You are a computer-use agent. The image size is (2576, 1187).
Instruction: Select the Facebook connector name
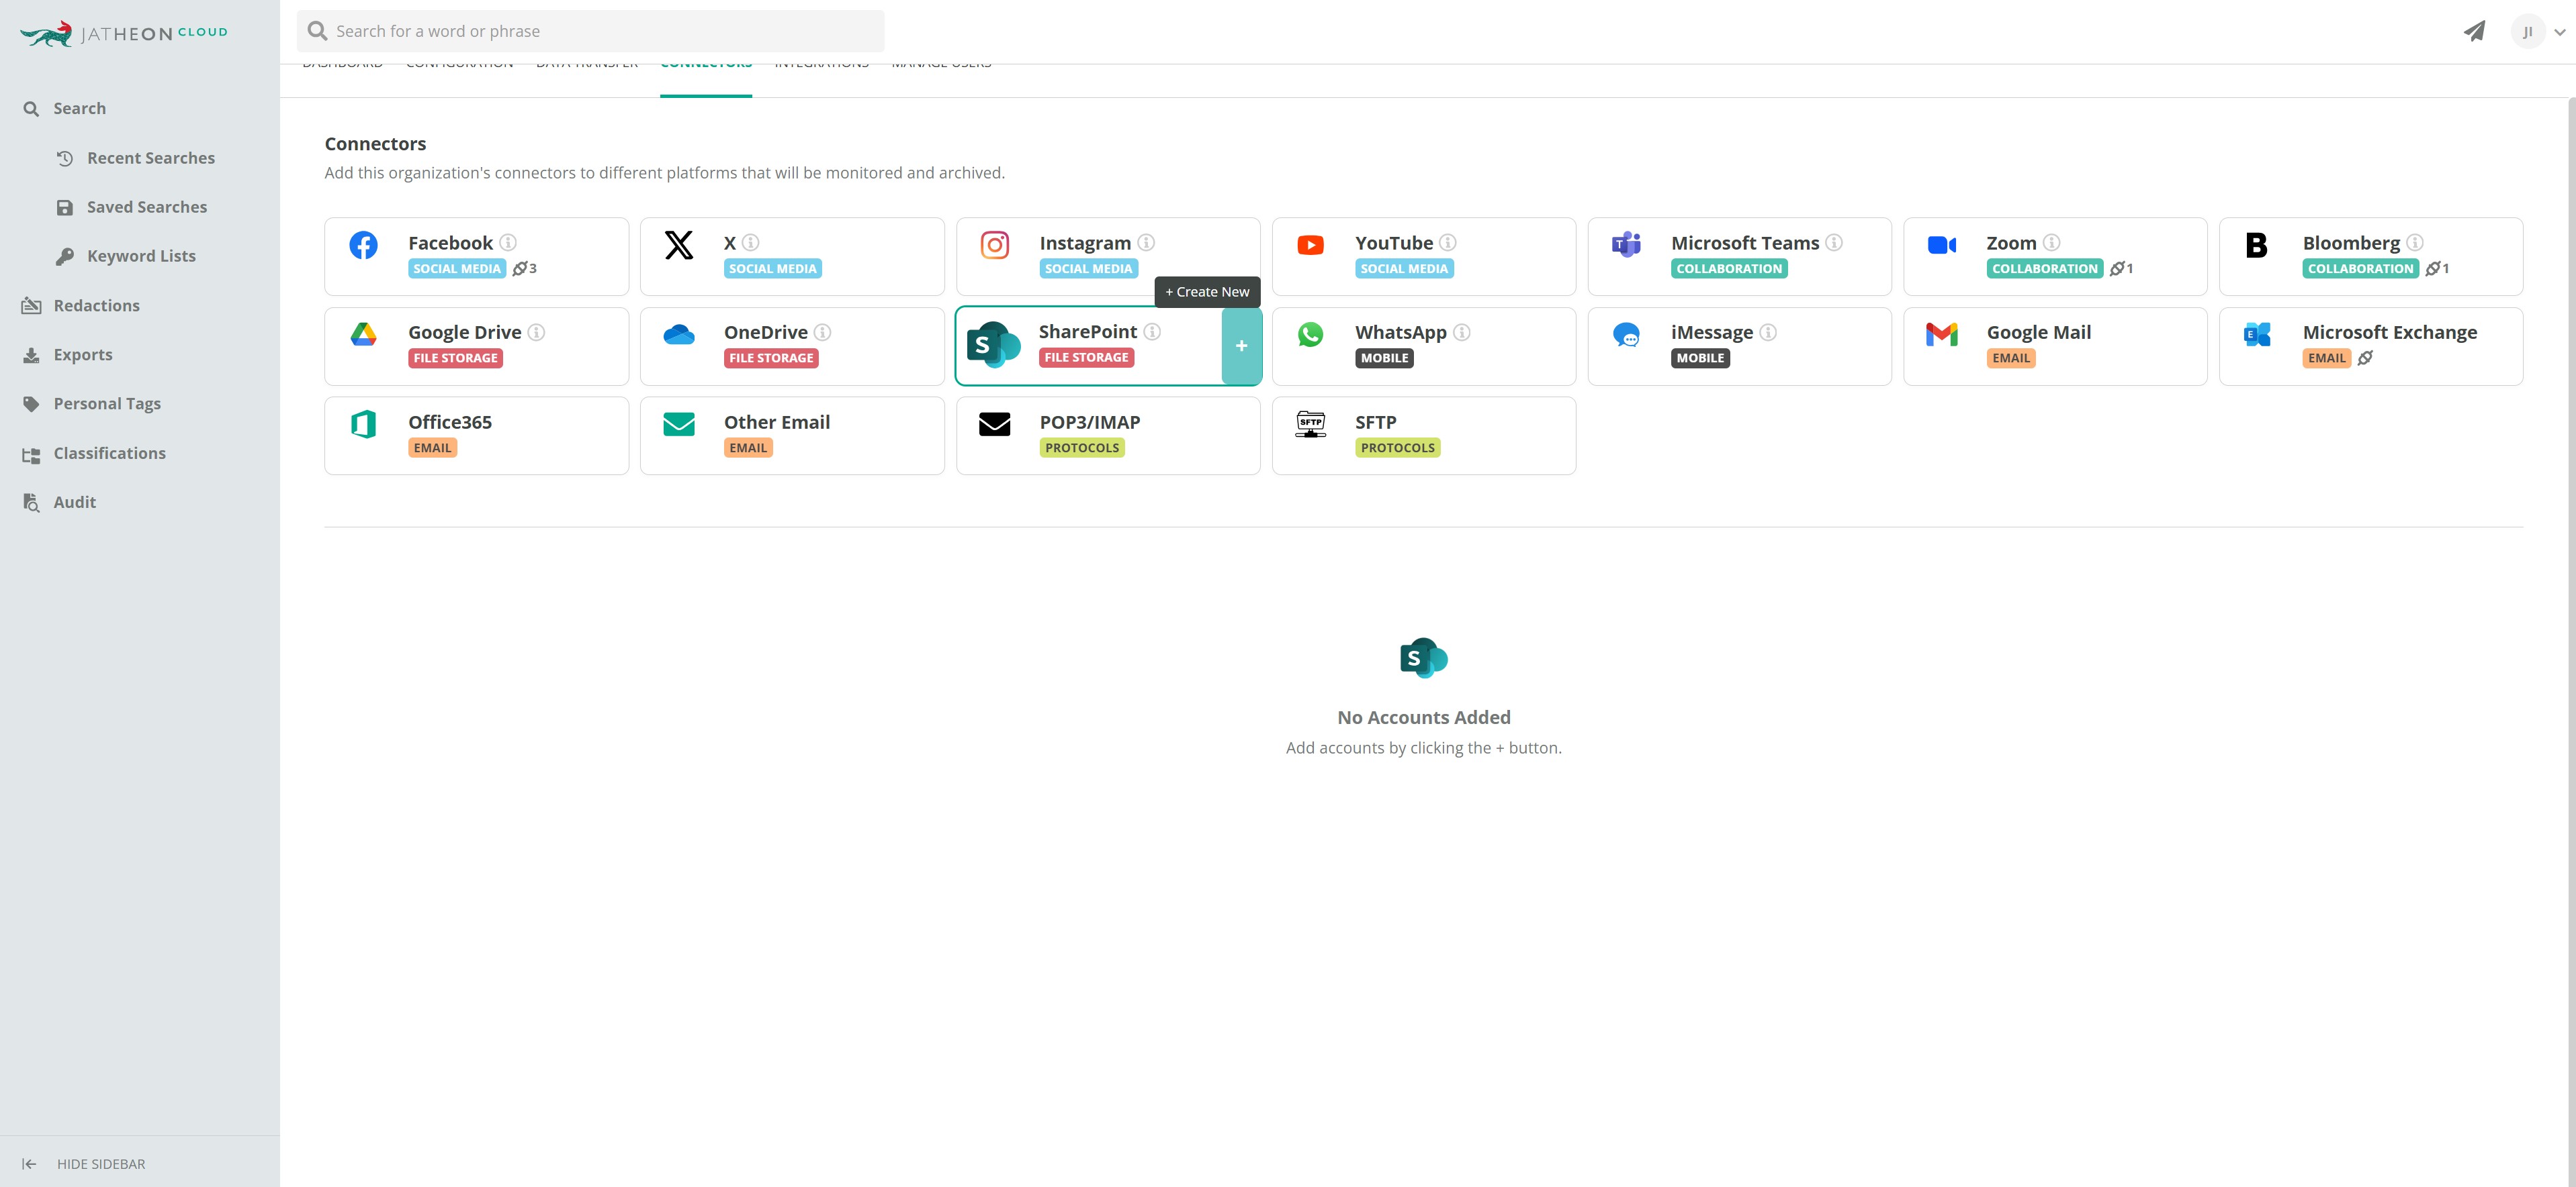450,243
